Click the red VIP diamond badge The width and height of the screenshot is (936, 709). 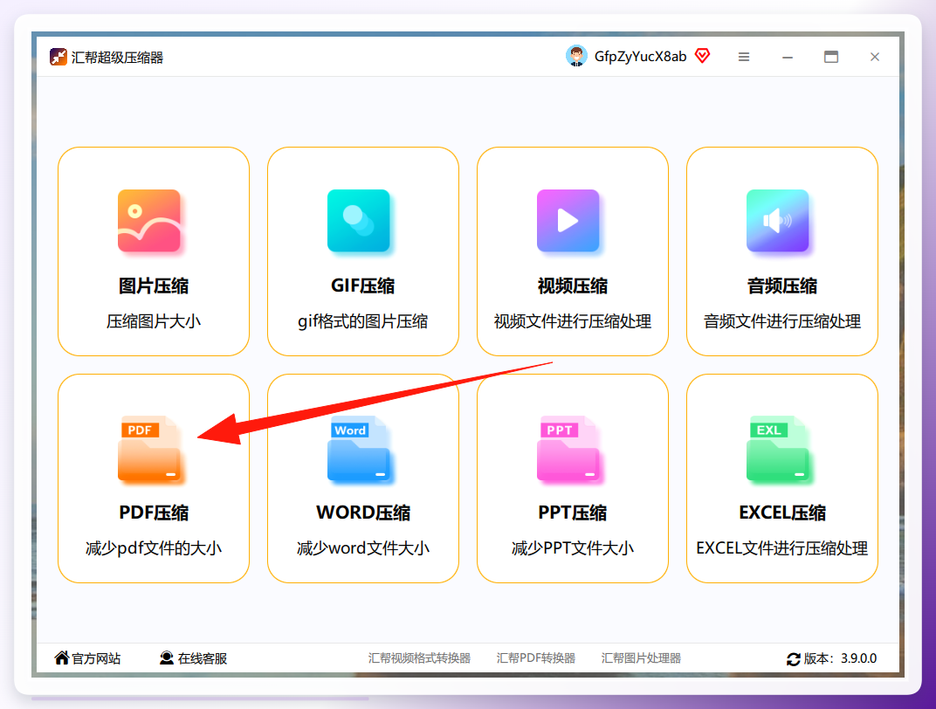coord(703,56)
